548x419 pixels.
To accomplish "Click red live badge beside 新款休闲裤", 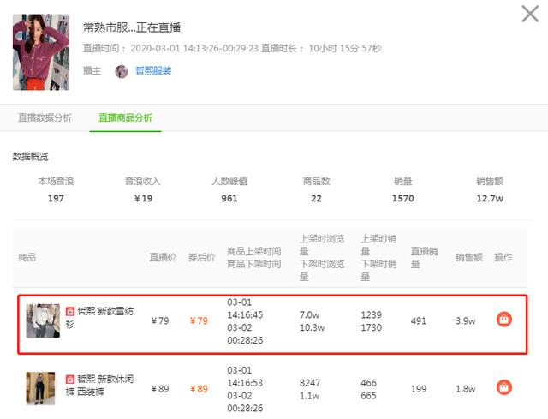I will click(70, 379).
